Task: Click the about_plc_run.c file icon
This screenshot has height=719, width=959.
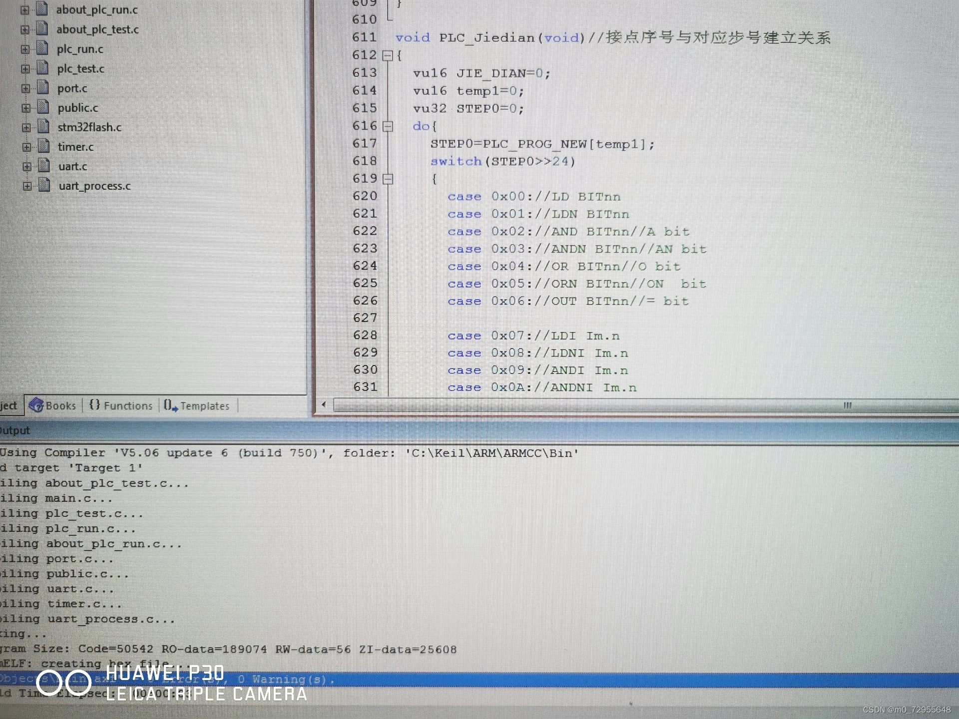Action: click(42, 9)
